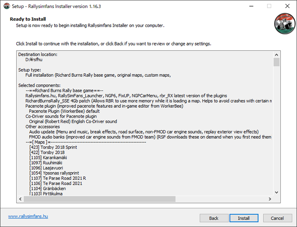The width and height of the screenshot is (297, 227).
Task: Click '[1054] Ypsonas rallysprint' map entry
Action: (x=54, y=173)
